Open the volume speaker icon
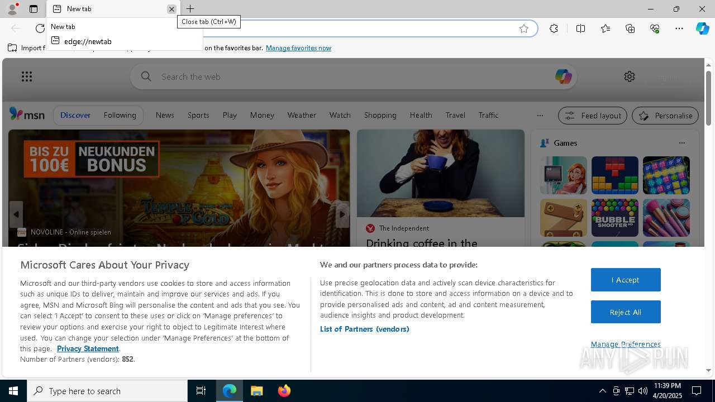 tap(642, 391)
